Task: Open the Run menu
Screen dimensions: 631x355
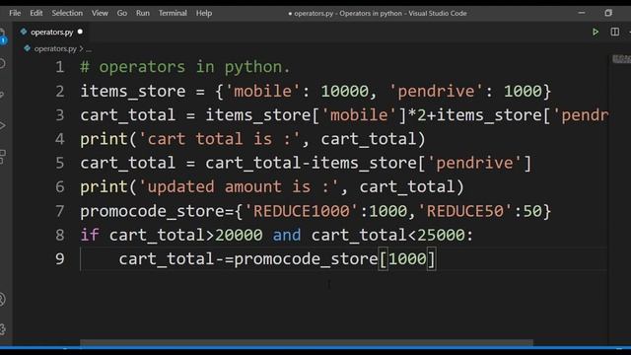Action: (x=142, y=13)
